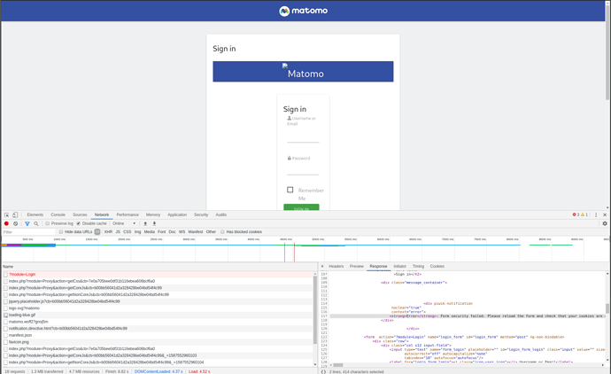611x374 pixels.
Task: Click the broken Matomo image banner
Action: (303, 72)
